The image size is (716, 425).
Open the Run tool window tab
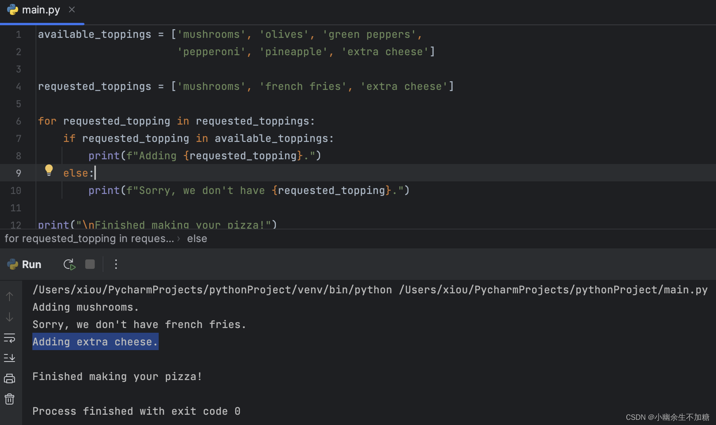click(24, 264)
